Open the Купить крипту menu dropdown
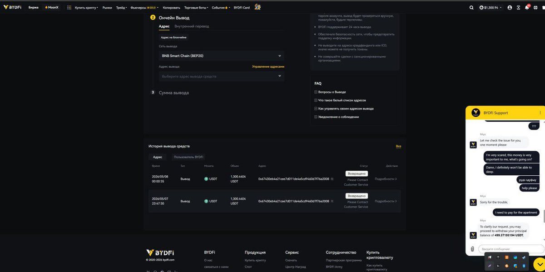 86,8
